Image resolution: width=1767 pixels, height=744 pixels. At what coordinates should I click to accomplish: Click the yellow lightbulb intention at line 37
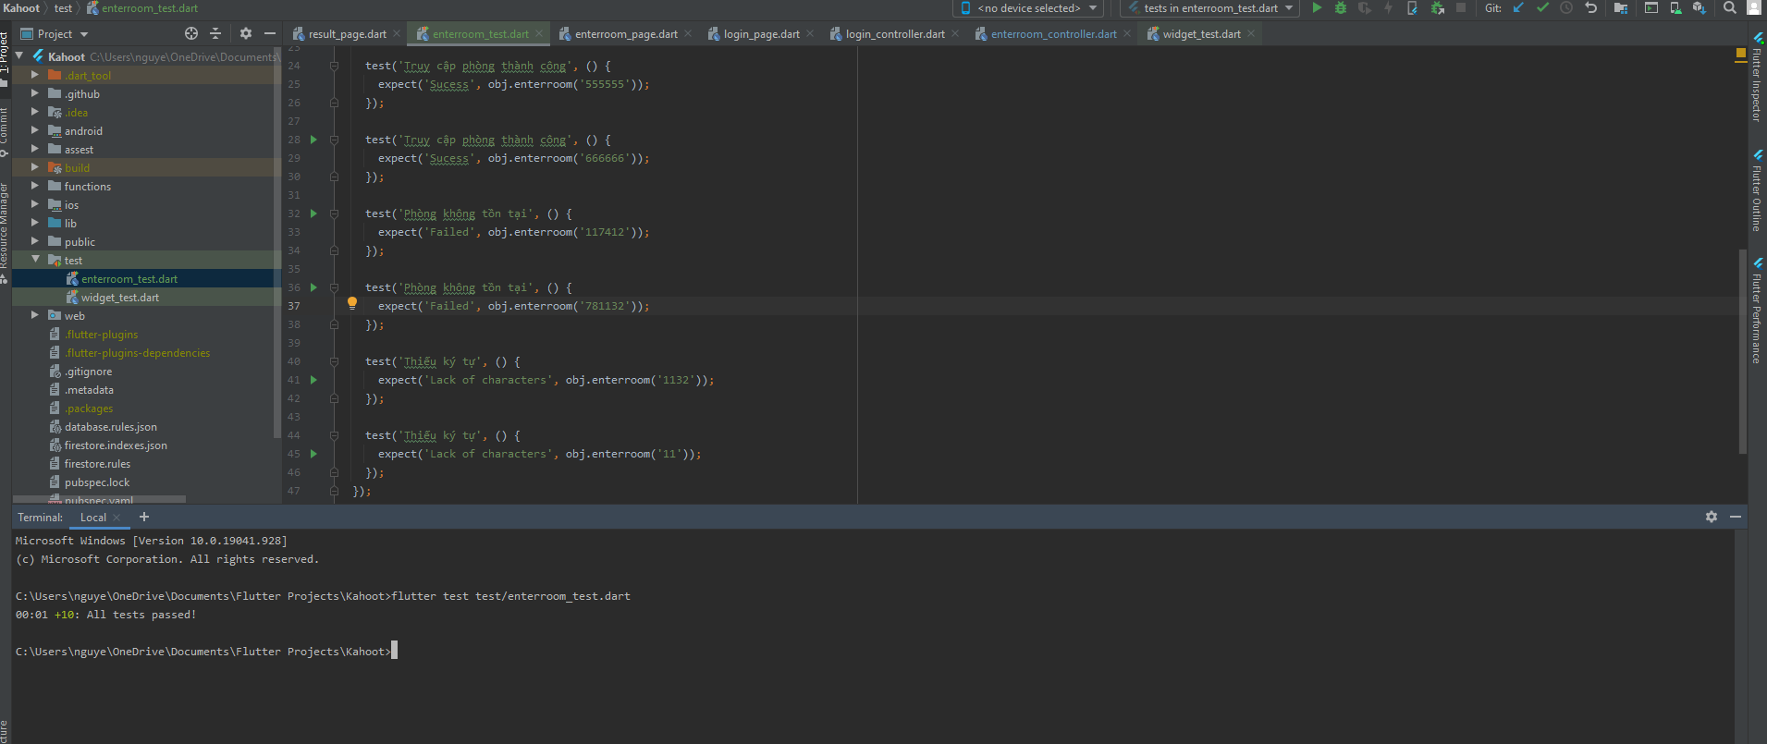tap(352, 302)
